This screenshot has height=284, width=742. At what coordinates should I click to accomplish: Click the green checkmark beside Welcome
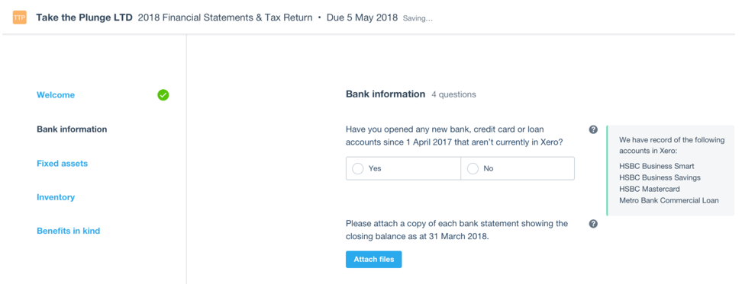pyautogui.click(x=163, y=95)
